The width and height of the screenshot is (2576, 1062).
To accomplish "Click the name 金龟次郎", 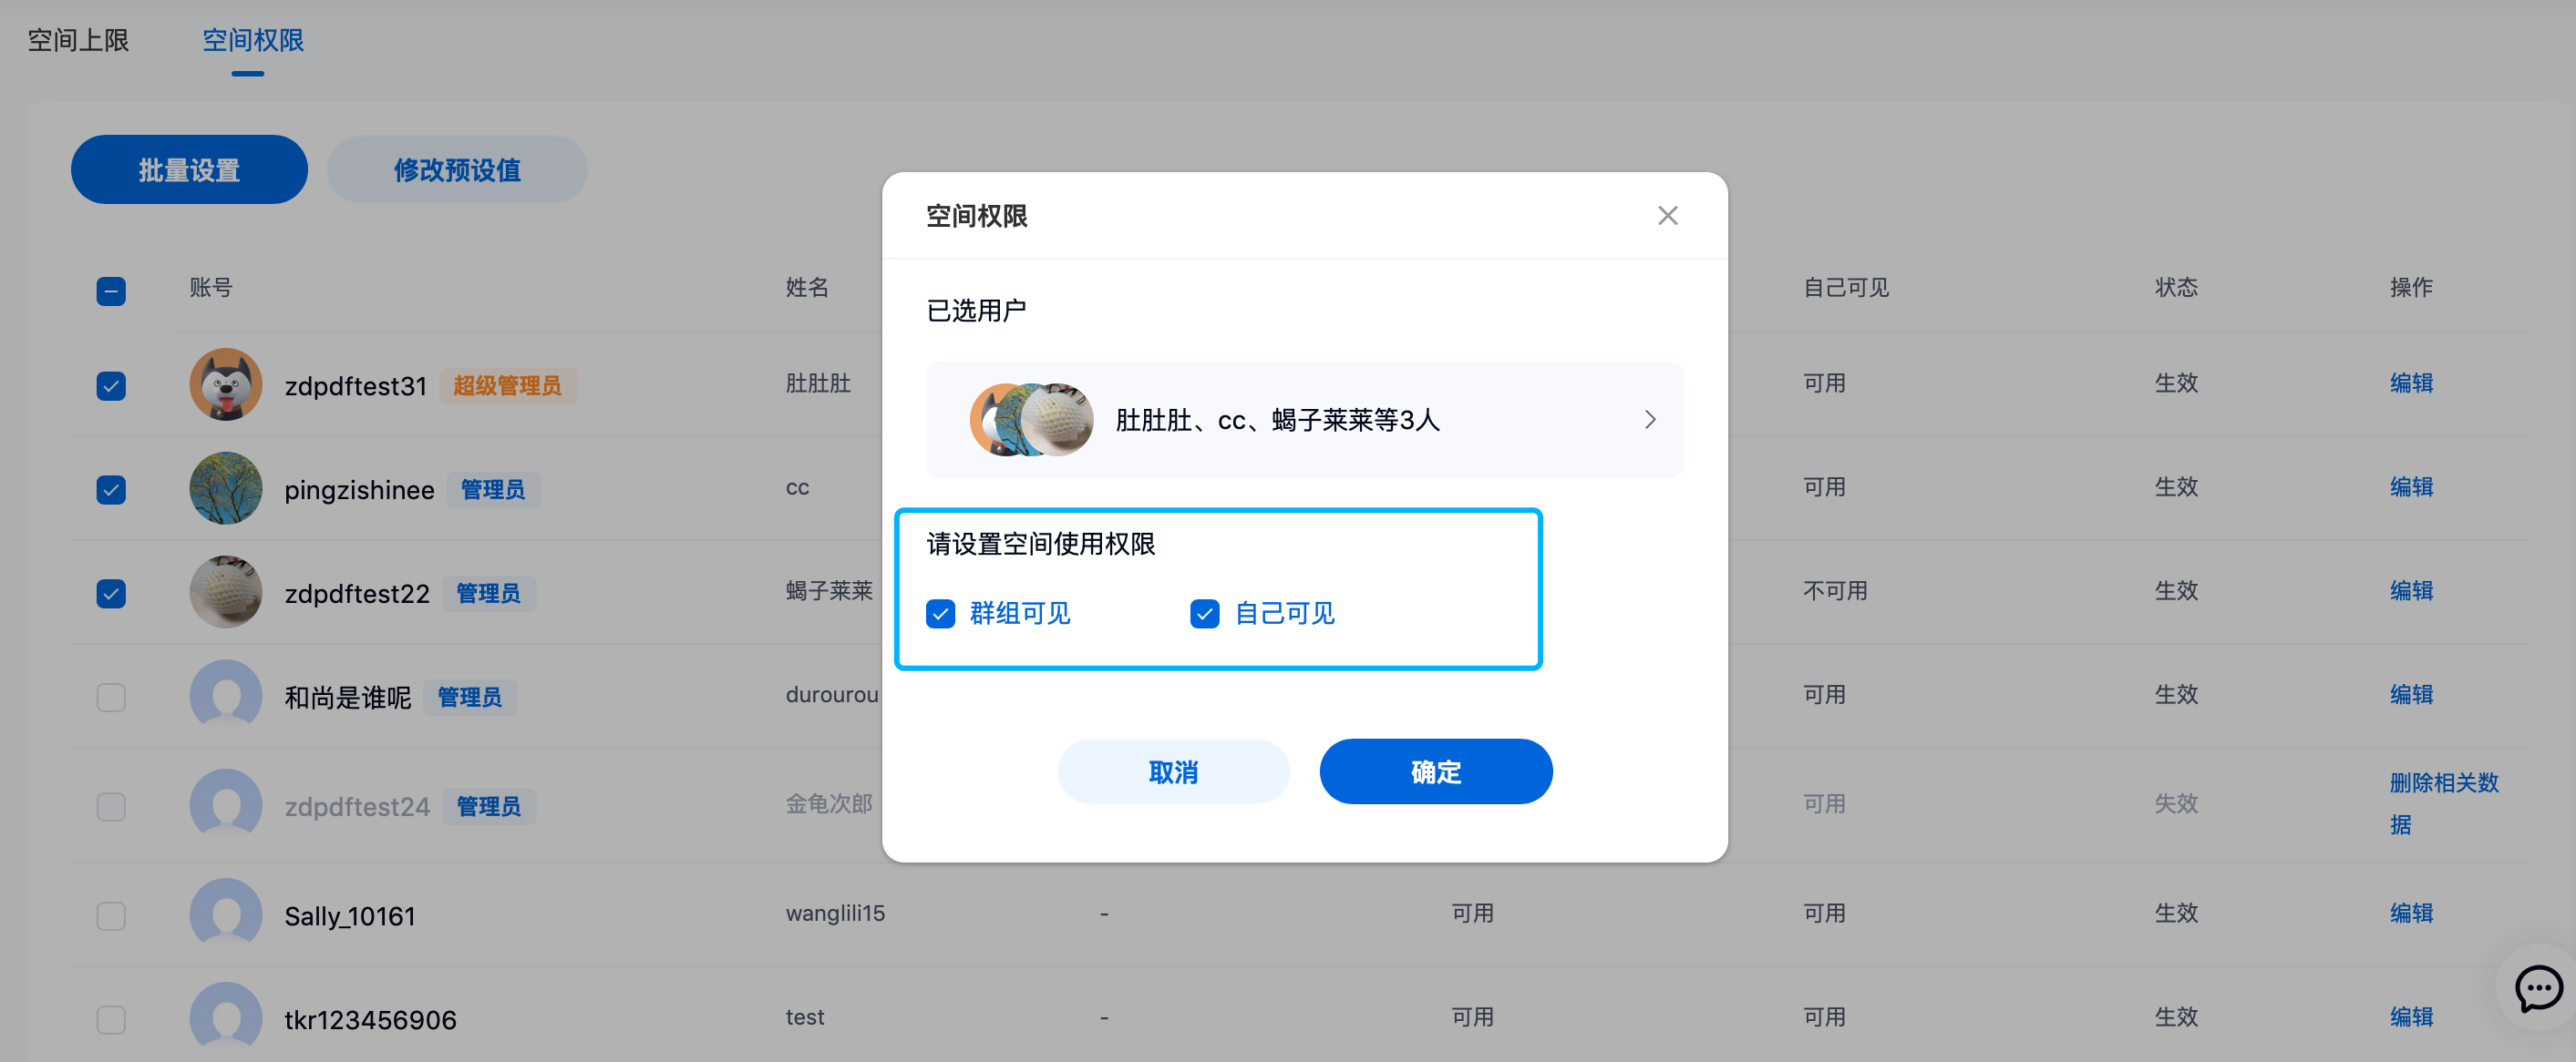I will click(x=829, y=803).
